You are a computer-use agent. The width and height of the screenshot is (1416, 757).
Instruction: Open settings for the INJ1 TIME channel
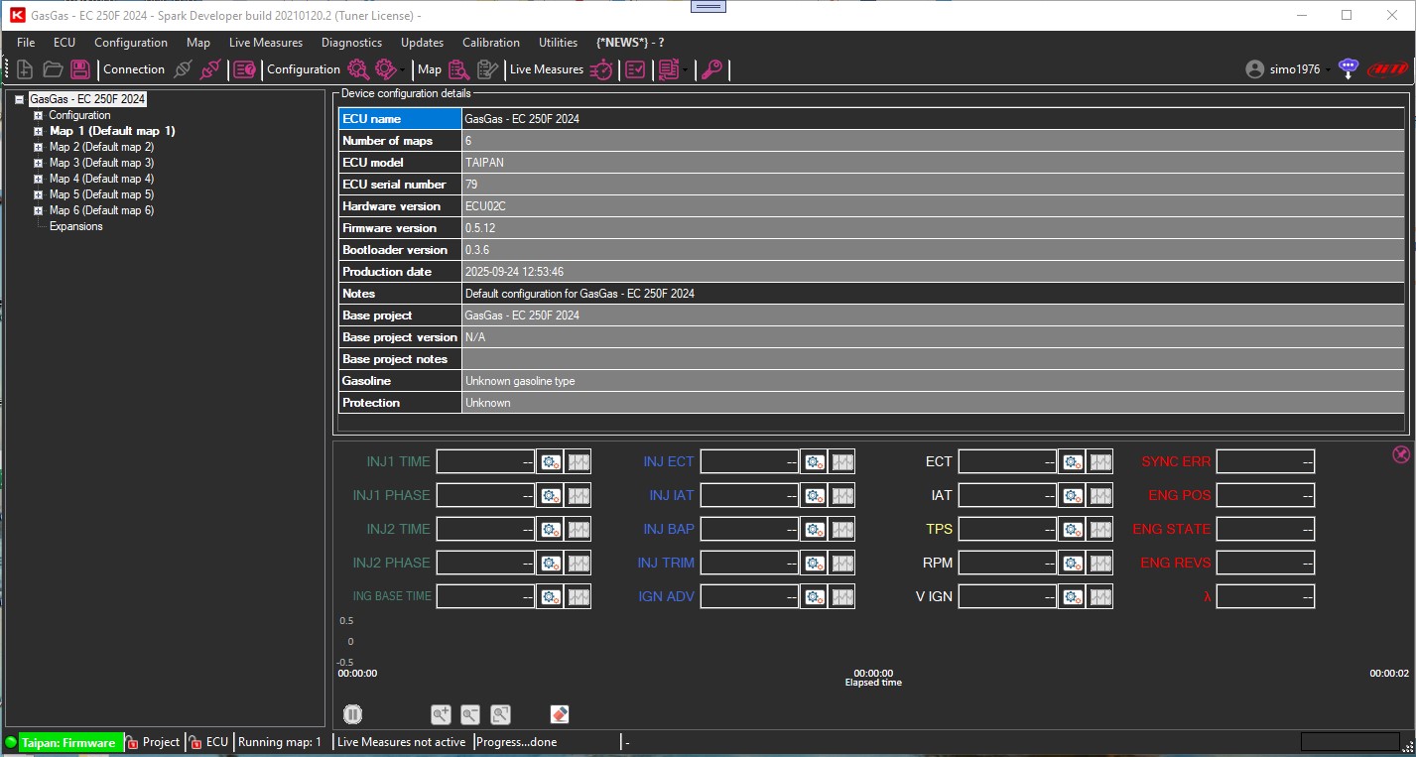550,461
